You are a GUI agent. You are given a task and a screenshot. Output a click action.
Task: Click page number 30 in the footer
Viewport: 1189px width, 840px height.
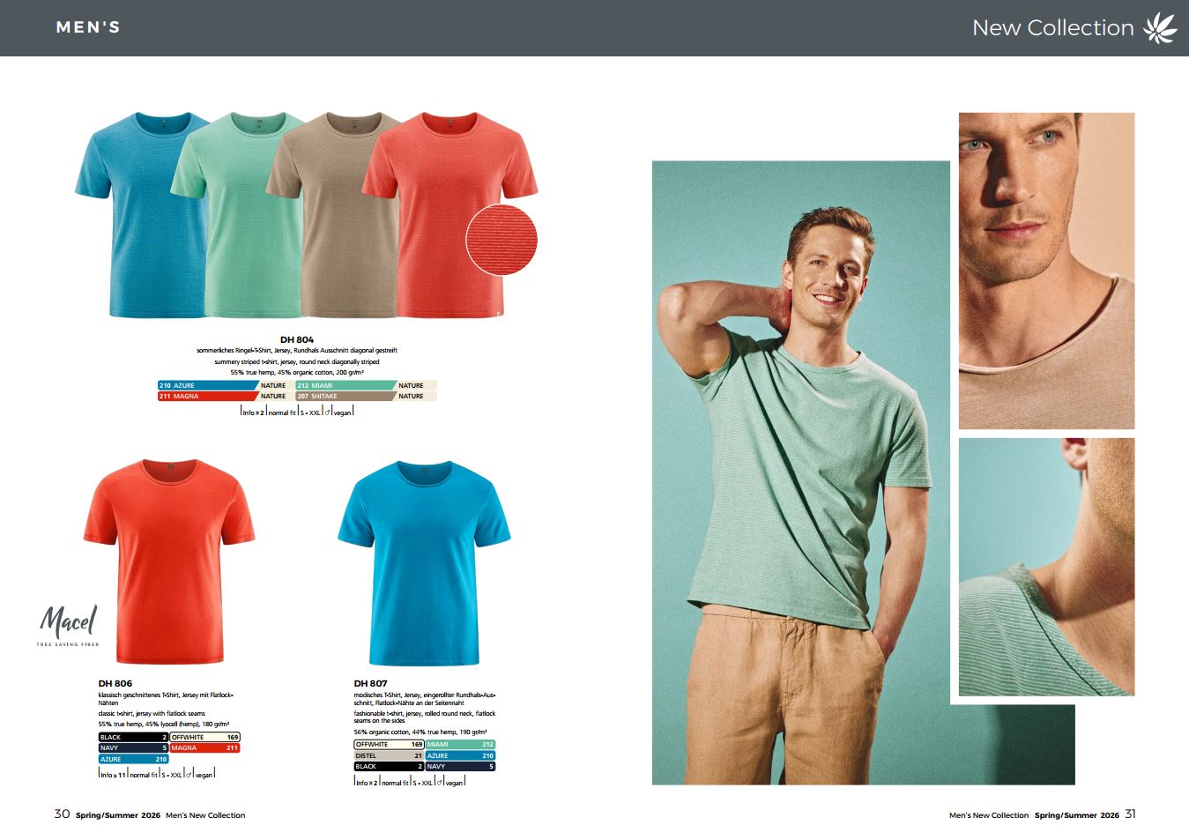pyautogui.click(x=62, y=814)
